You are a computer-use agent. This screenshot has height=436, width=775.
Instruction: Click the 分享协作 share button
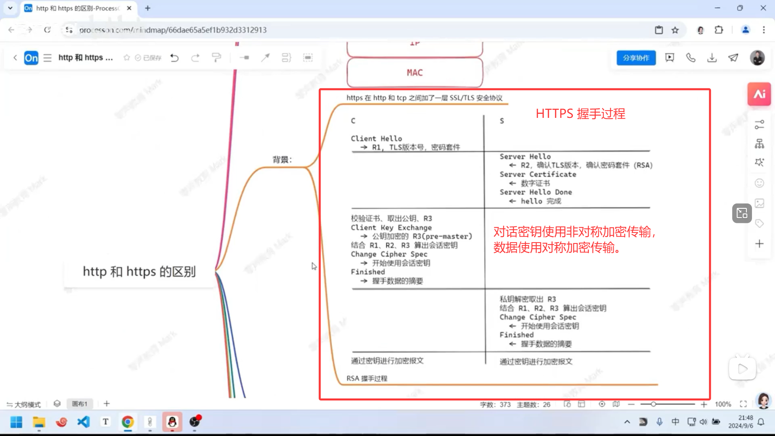point(636,58)
